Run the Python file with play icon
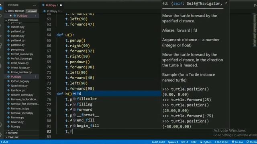The width and height of the screenshot is (257, 144). [x=255, y=5]
